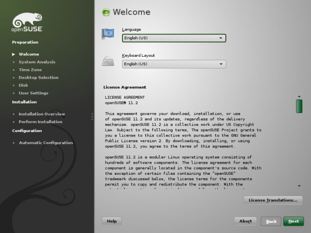The image size is (311, 233).
Task: Select the Welcome step in sidebar
Action: click(29, 54)
